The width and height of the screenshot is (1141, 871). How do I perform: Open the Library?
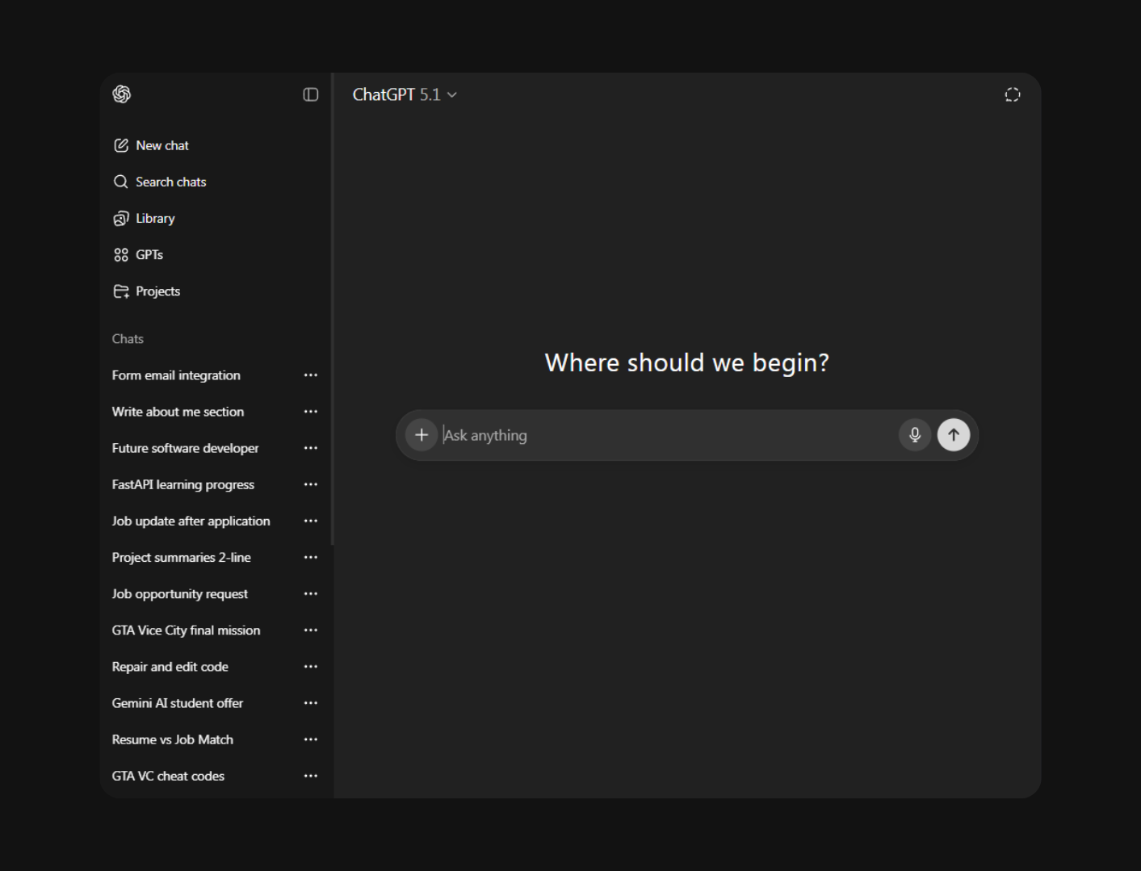(154, 218)
